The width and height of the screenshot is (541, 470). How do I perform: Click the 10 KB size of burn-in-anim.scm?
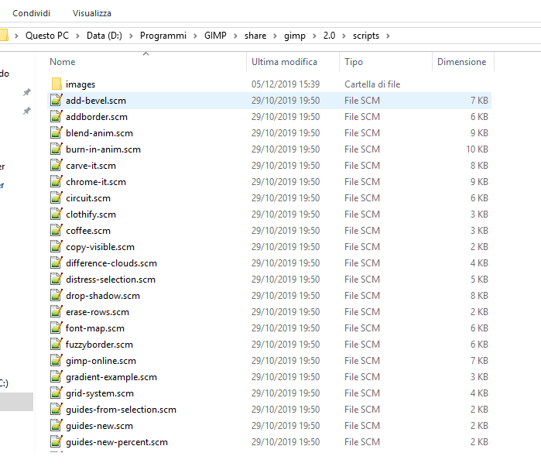[477, 149]
